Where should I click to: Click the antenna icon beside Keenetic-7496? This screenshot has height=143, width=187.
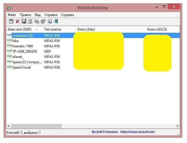(x=9, y=46)
